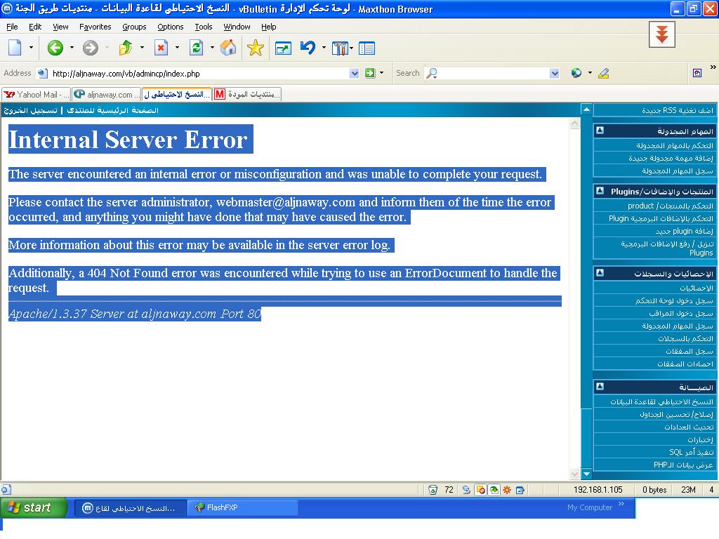This screenshot has height=539, width=719.
Task: Collapse the Plugins section in sidebar
Action: [x=600, y=191]
